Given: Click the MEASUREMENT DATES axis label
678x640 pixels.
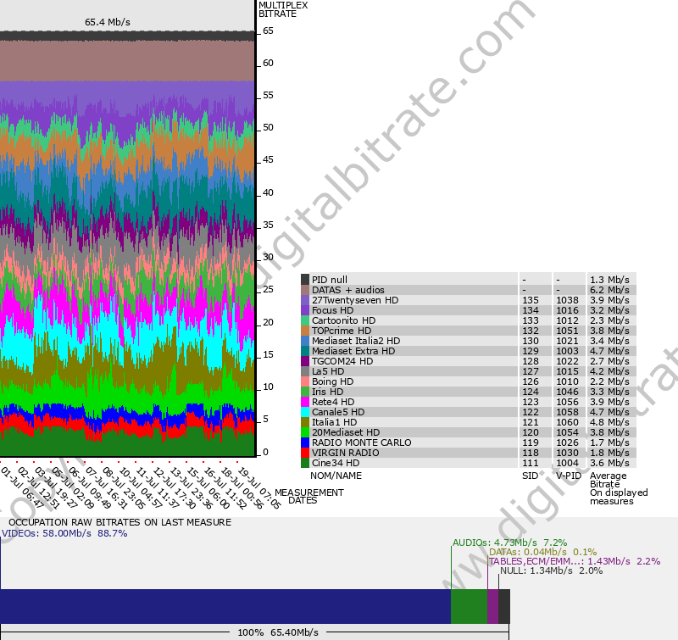Looking at the screenshot, I should 309,496.
